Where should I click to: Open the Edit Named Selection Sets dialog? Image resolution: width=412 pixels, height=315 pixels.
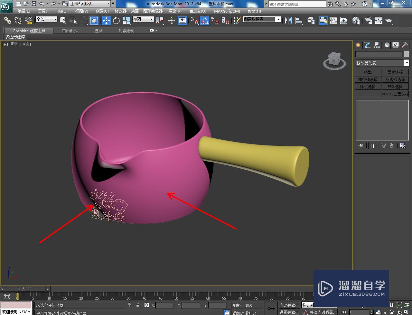[x=237, y=21]
